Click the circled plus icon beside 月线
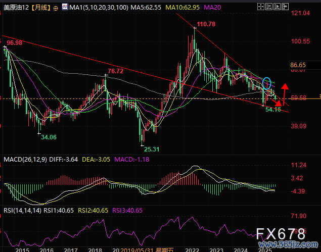The image size is (321, 252). pos(55,8)
